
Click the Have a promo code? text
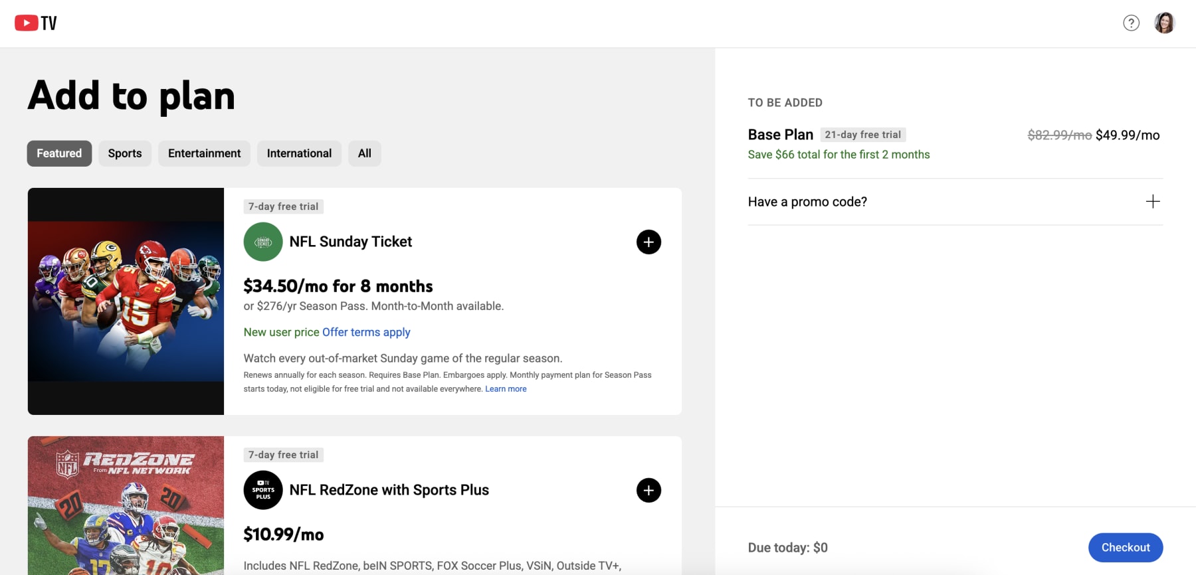point(807,202)
